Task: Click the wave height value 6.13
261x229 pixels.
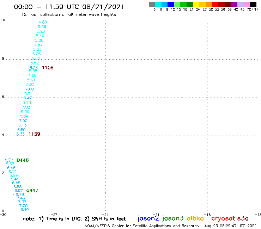Action: point(23,125)
